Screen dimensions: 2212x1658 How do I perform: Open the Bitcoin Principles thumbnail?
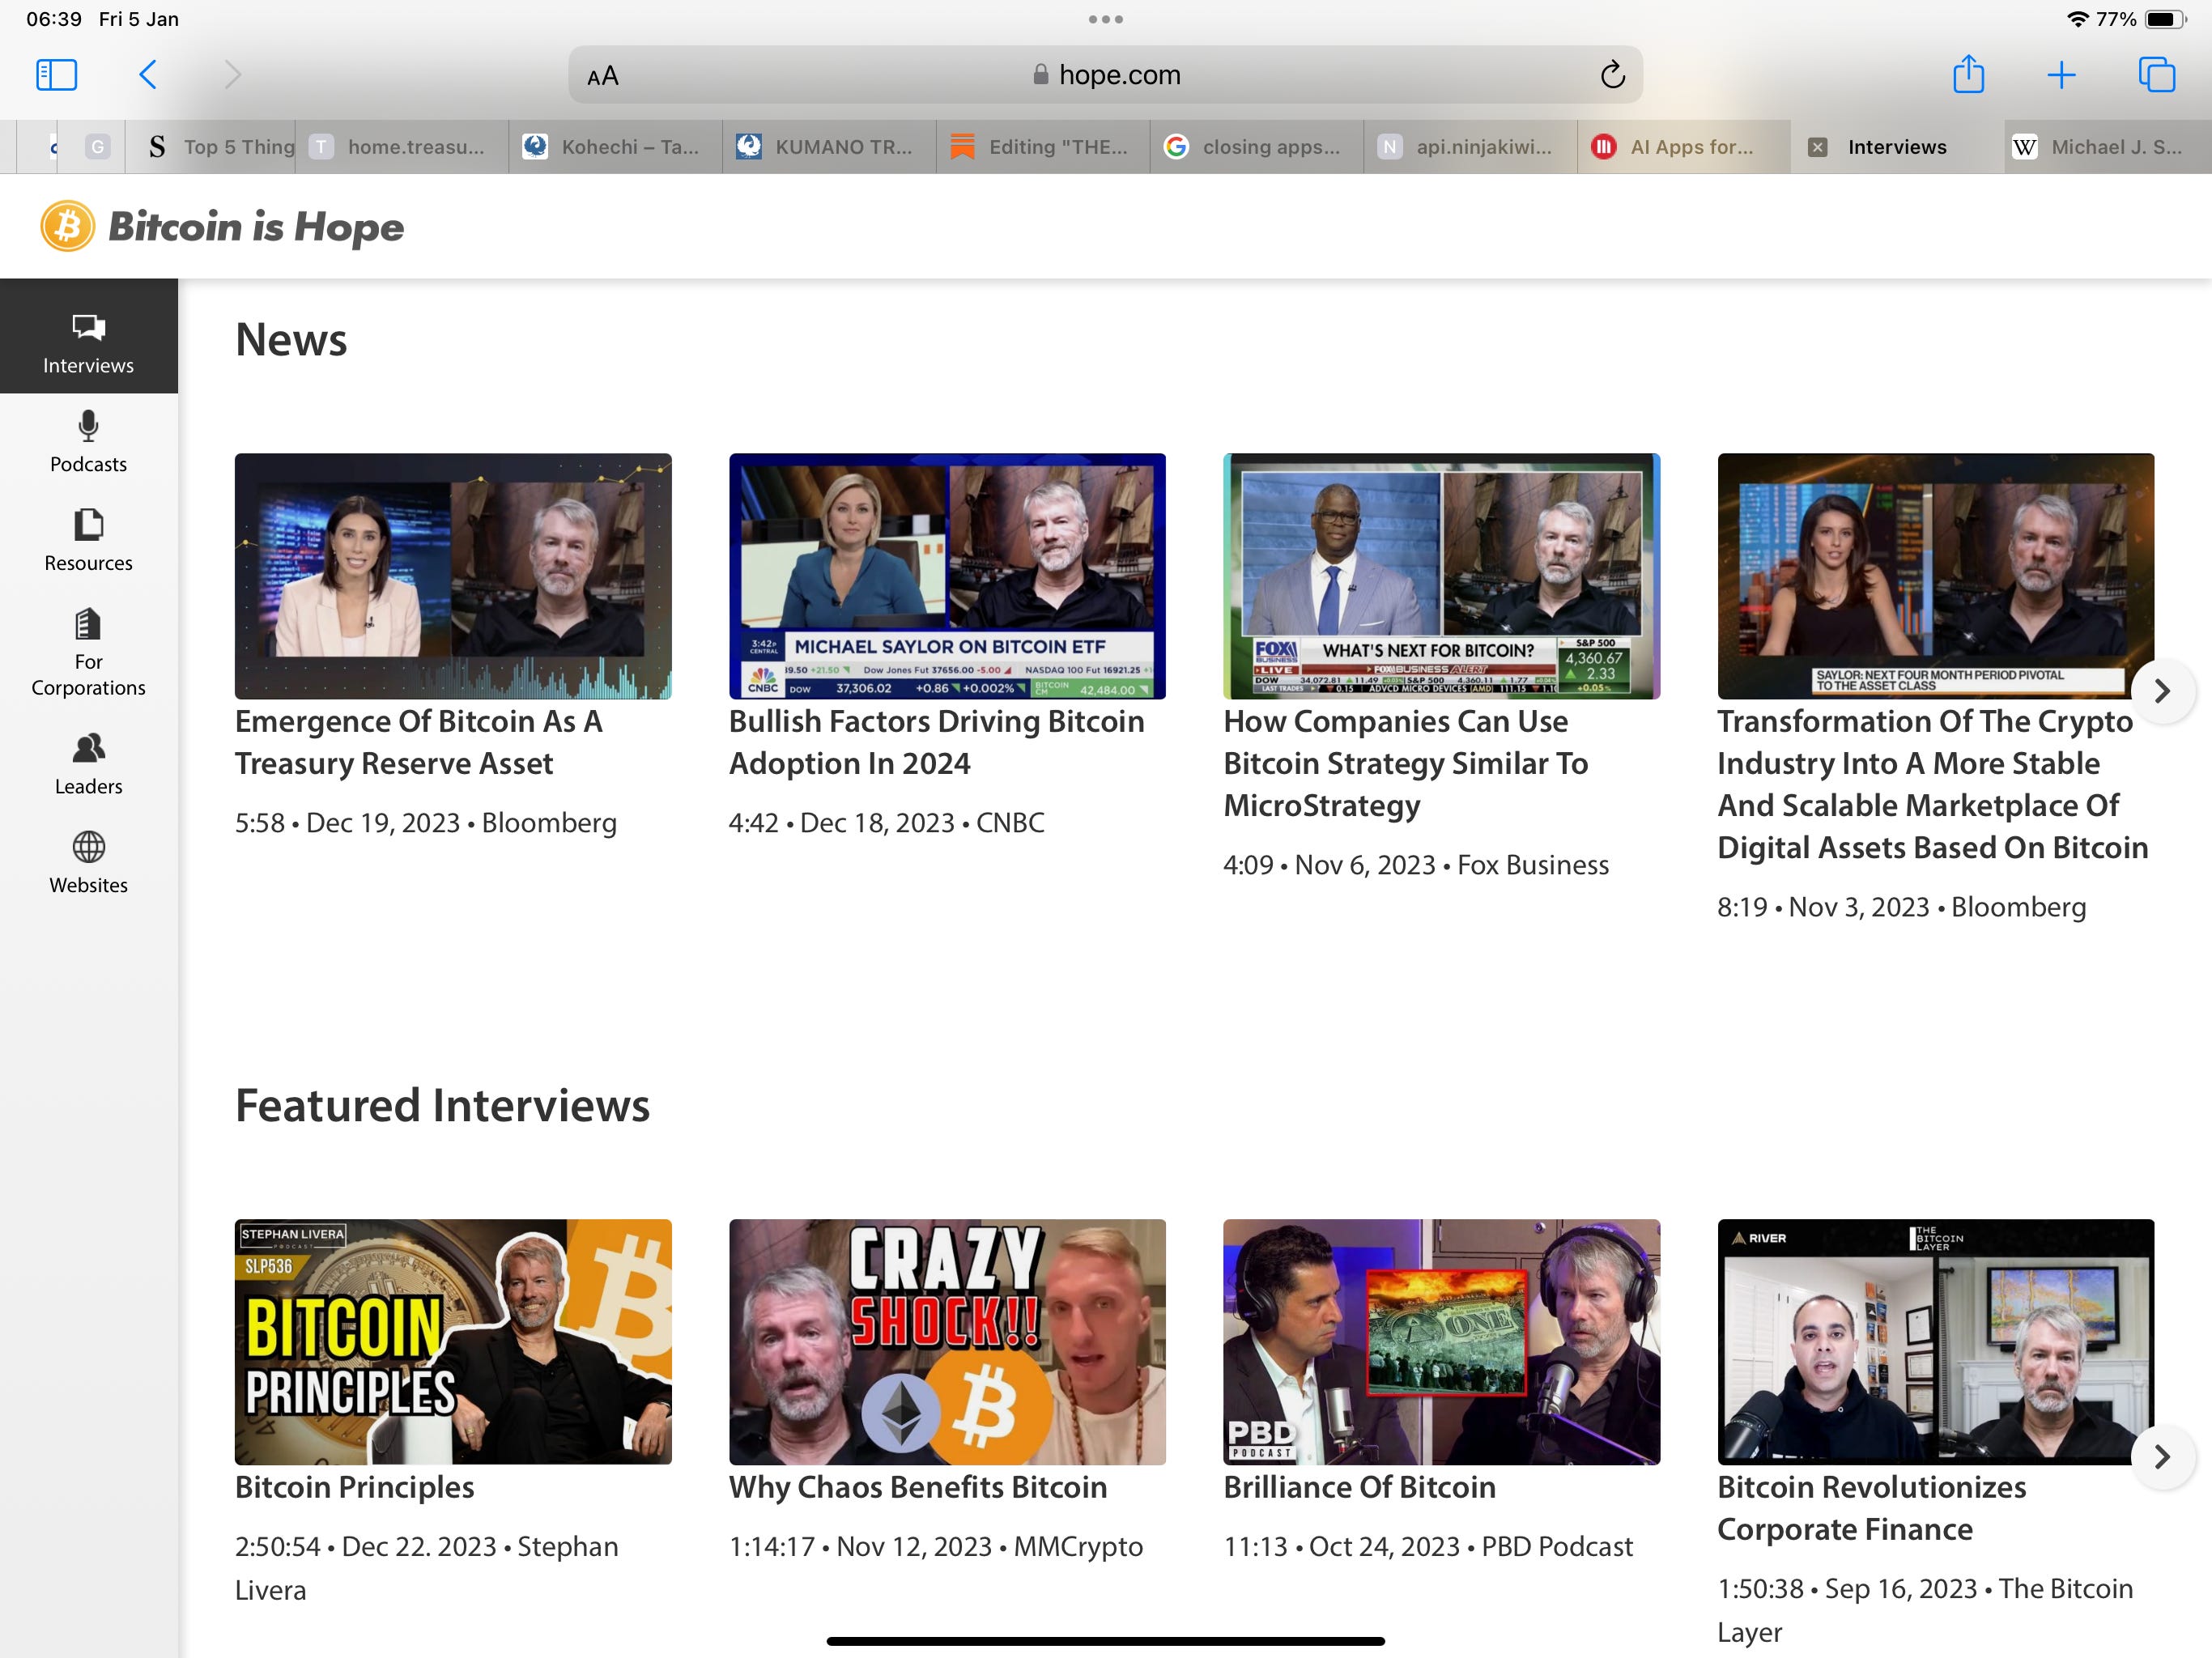click(x=453, y=1342)
